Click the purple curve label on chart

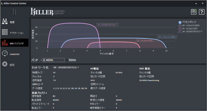(x=107, y=25)
